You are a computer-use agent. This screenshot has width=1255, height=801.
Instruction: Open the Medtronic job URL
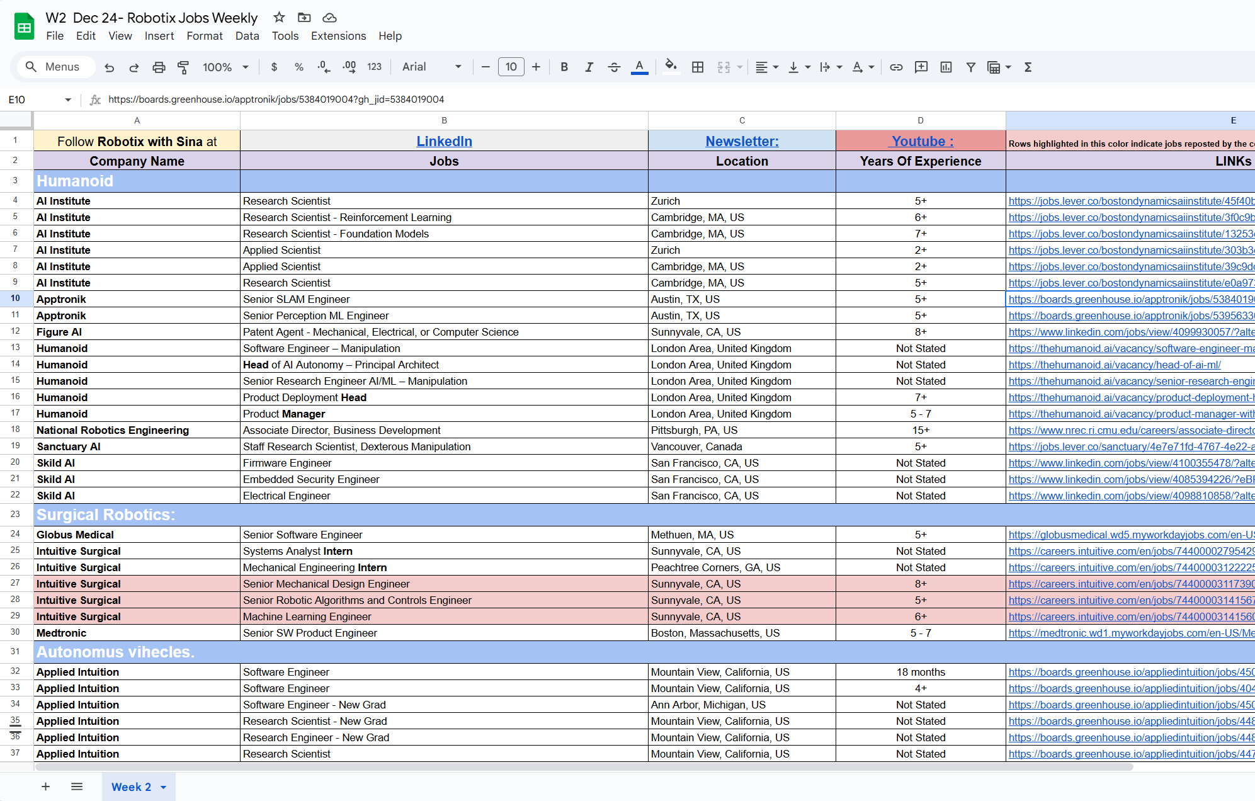1131,633
